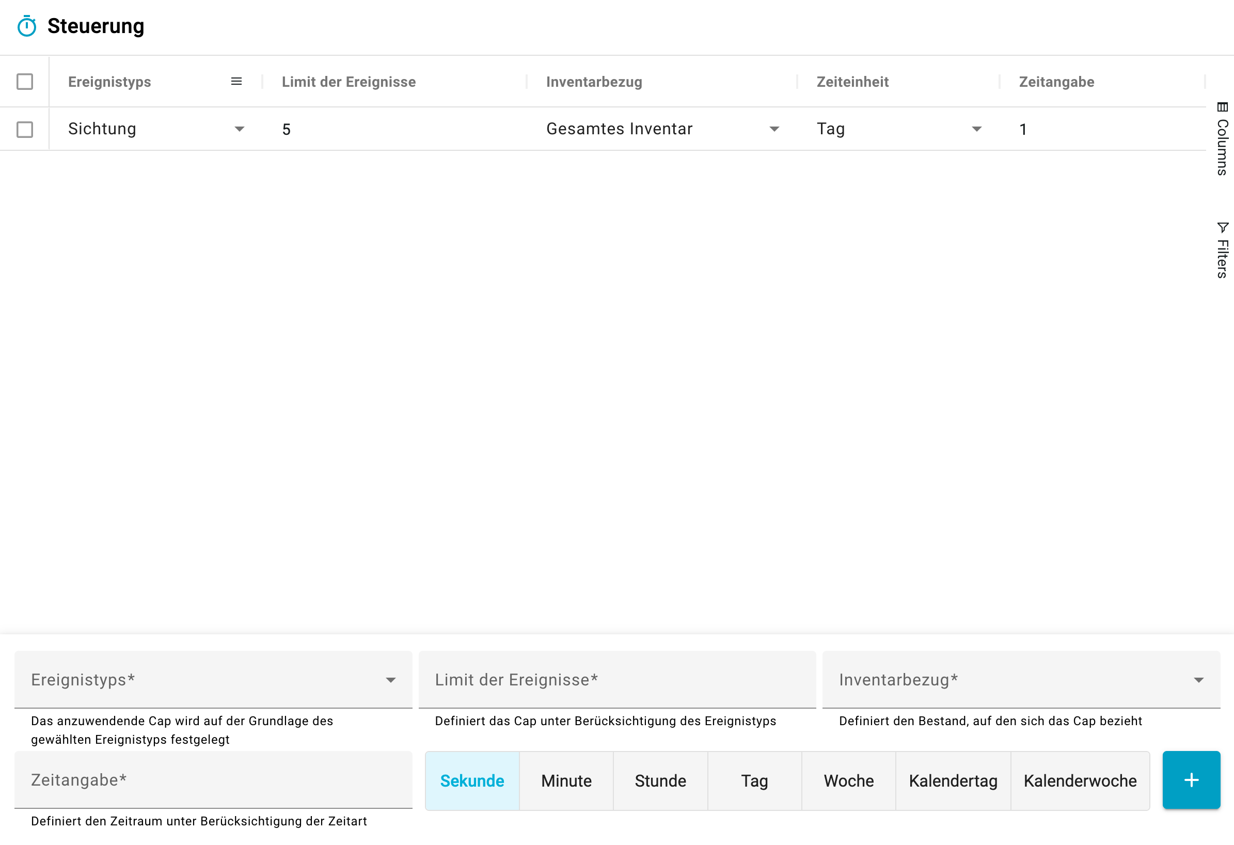Choose Minute as time unit
Viewport: 1234px width, 845px height.
(x=566, y=781)
